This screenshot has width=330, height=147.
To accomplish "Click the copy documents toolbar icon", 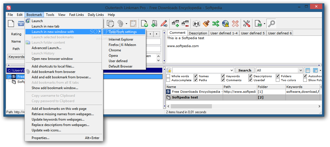I will pyautogui.click(x=110, y=24).
